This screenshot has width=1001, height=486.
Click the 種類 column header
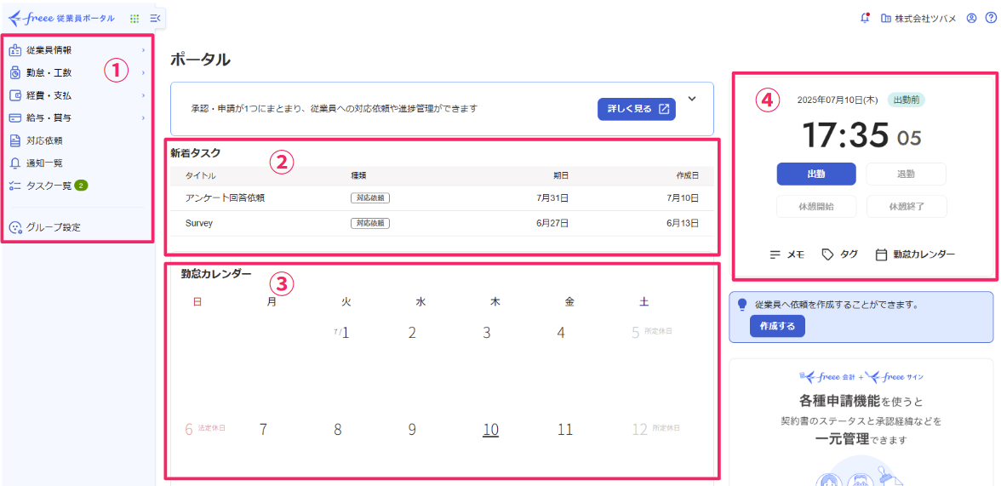pyautogui.click(x=358, y=175)
